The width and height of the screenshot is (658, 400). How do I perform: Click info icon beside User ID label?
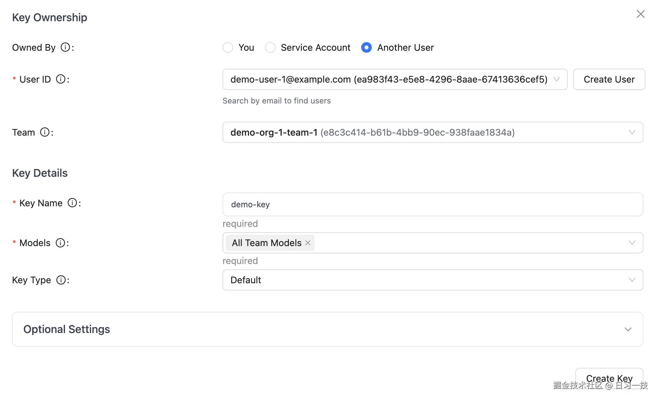61,79
